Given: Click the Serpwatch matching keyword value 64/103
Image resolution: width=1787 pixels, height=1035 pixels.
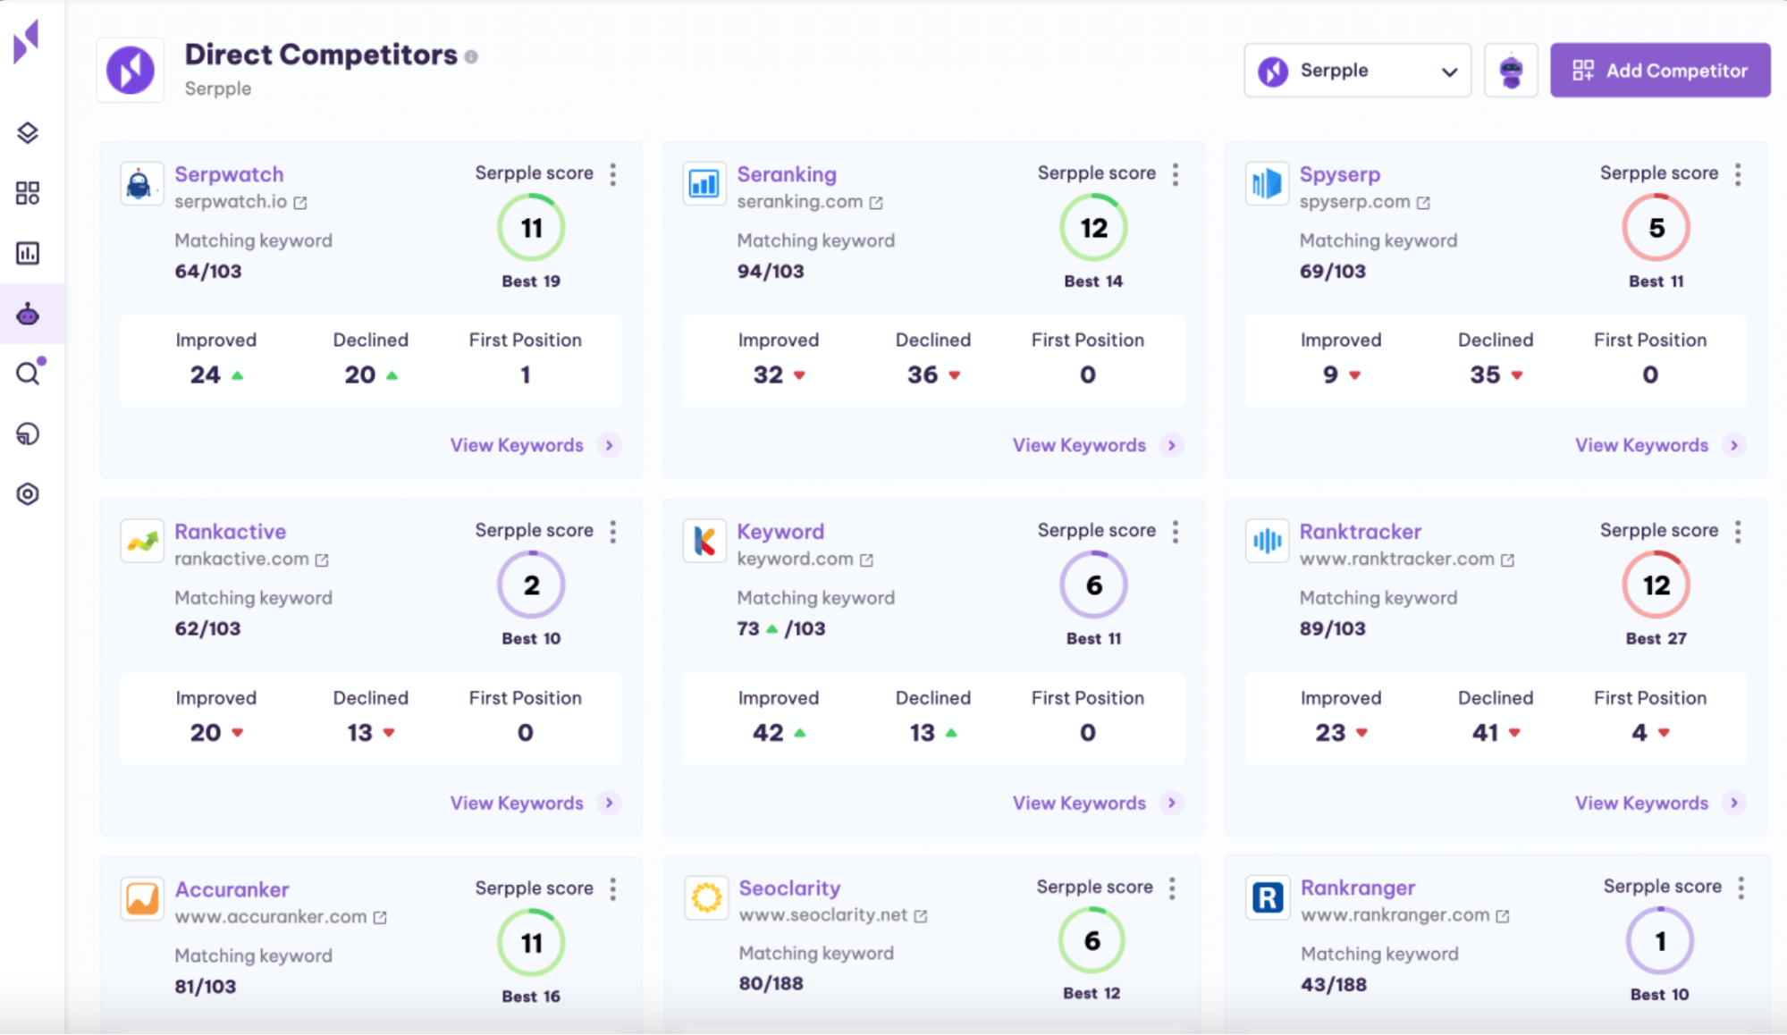Looking at the screenshot, I should 207,271.
